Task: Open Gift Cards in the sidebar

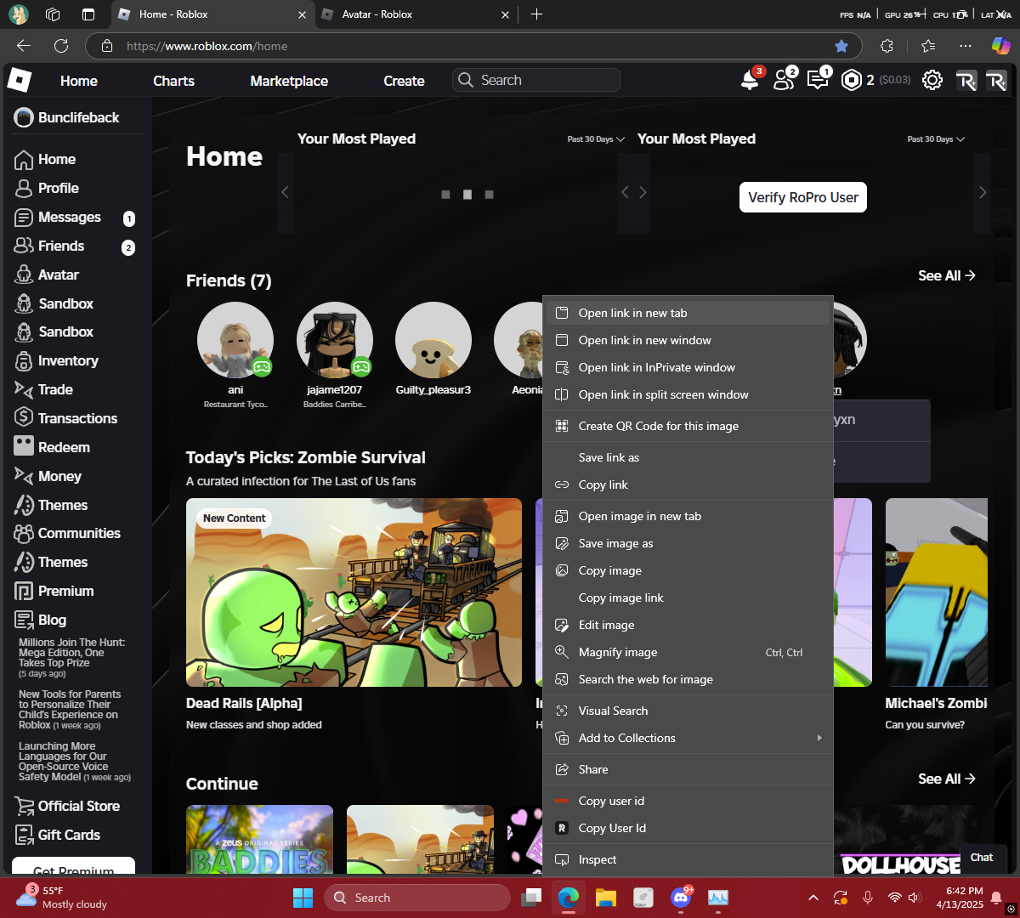Action: pos(58,835)
